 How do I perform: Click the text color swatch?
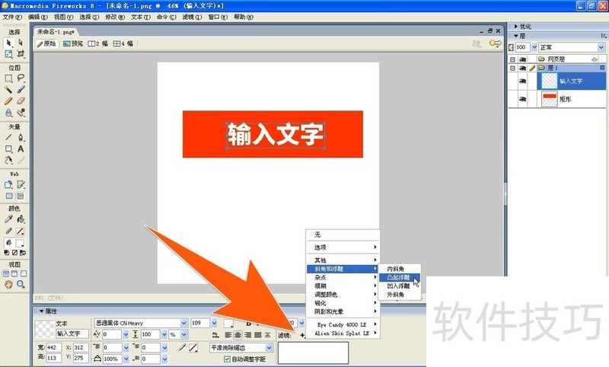pos(228,323)
